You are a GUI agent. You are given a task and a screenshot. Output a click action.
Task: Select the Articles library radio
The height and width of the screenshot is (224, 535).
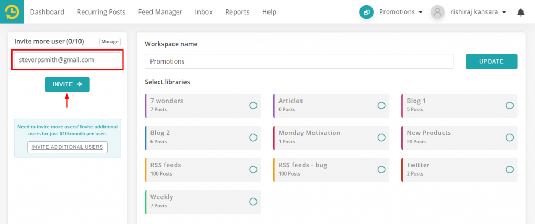381,106
